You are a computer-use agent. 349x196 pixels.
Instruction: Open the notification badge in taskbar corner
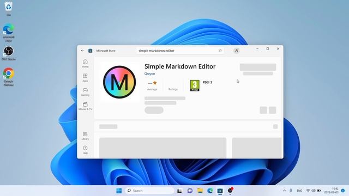pos(343,191)
